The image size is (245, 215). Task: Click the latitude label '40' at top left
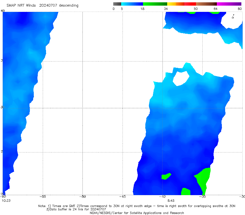pos(3,11)
